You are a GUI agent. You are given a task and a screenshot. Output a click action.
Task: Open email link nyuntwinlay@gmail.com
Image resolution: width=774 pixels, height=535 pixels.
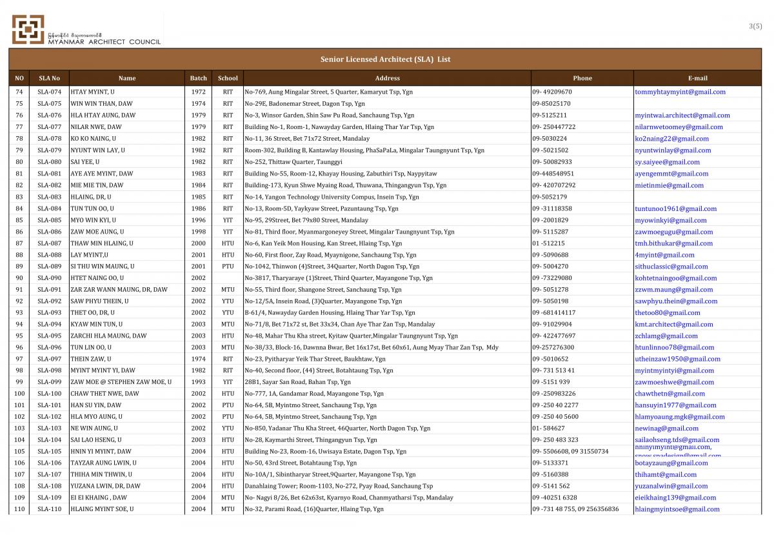673,150
